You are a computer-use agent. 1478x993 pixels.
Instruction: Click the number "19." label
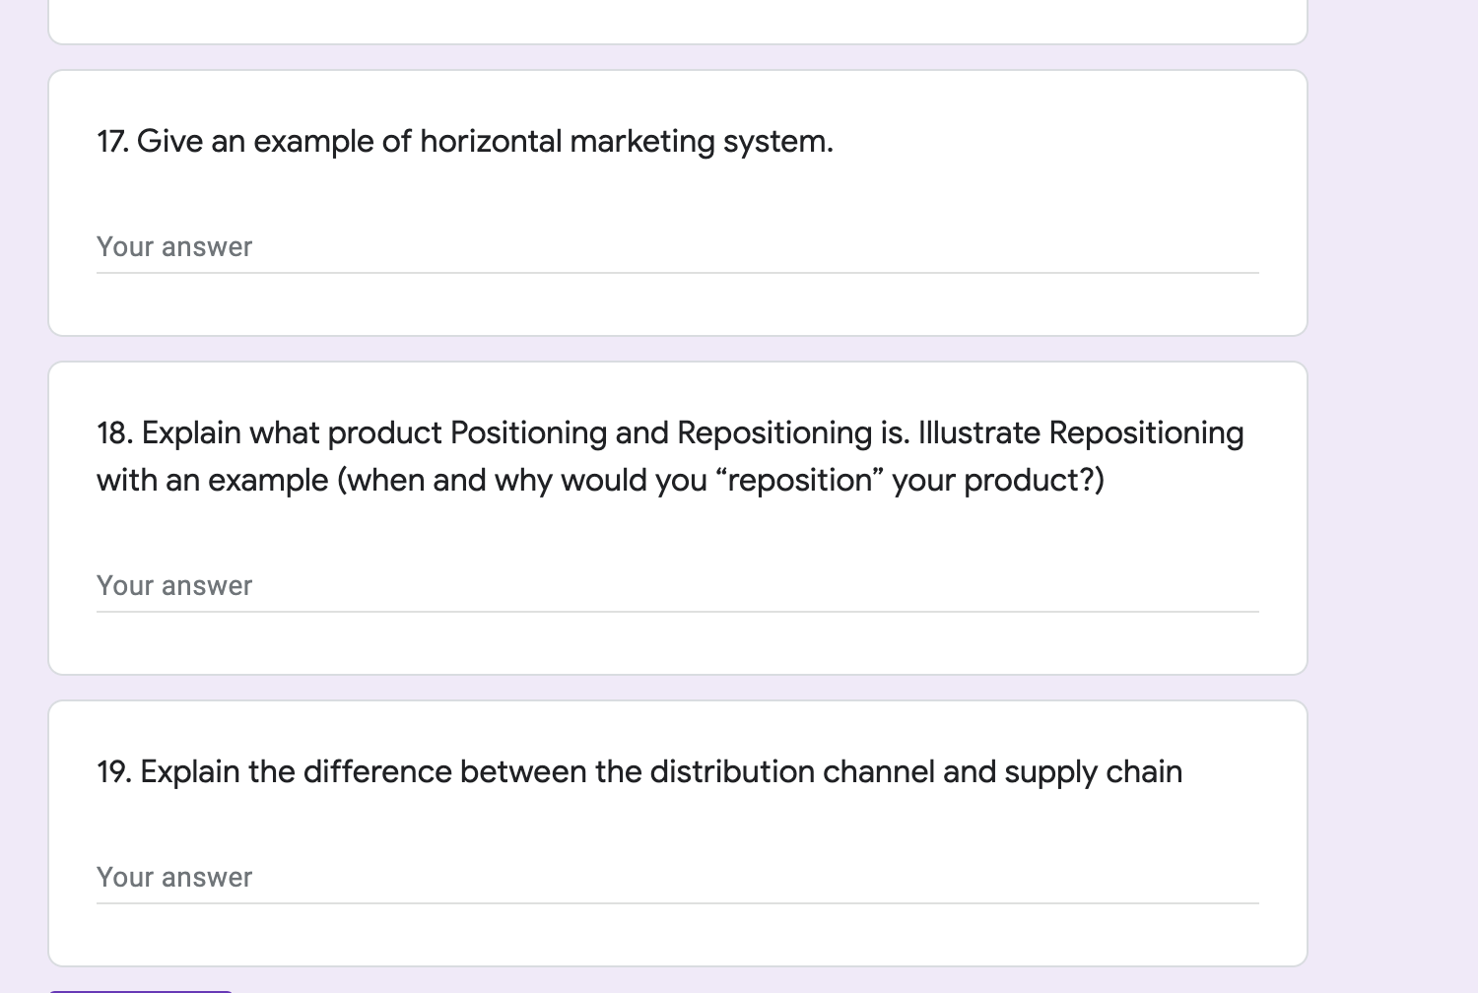point(114,772)
